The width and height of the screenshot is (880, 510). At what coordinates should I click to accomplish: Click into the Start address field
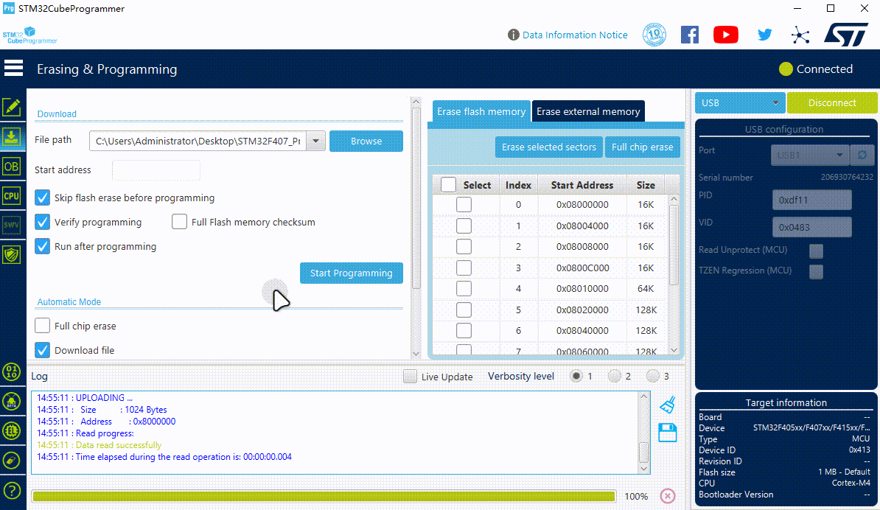[156, 170]
